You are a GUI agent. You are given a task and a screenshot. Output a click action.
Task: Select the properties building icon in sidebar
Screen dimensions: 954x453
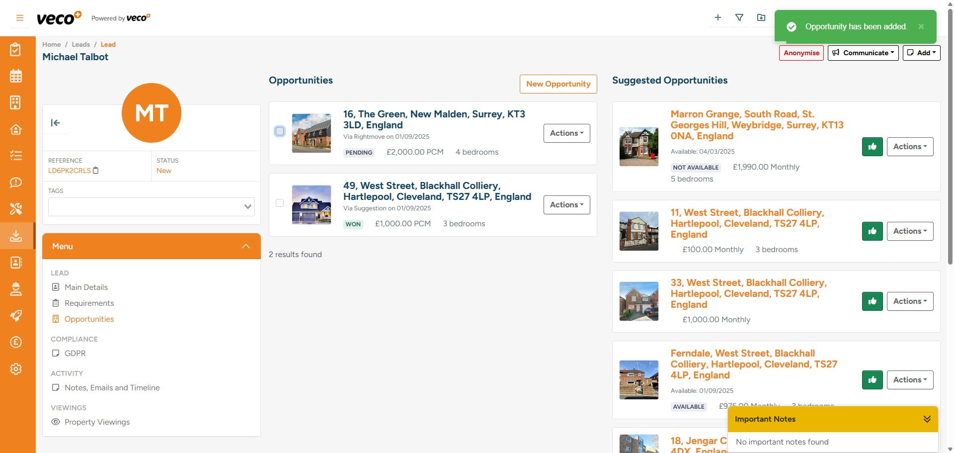pos(16,102)
